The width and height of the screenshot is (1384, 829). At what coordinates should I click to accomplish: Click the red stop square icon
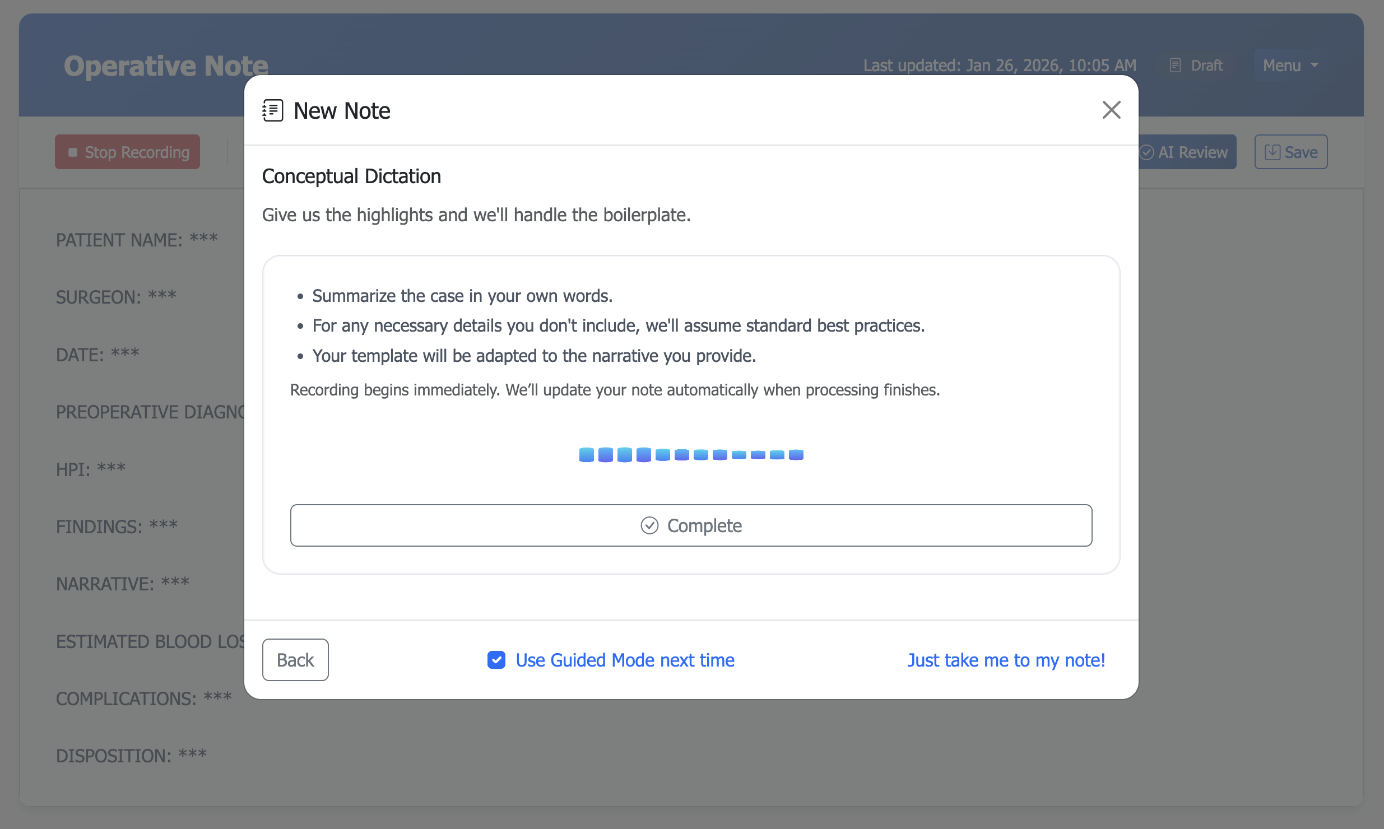73,152
